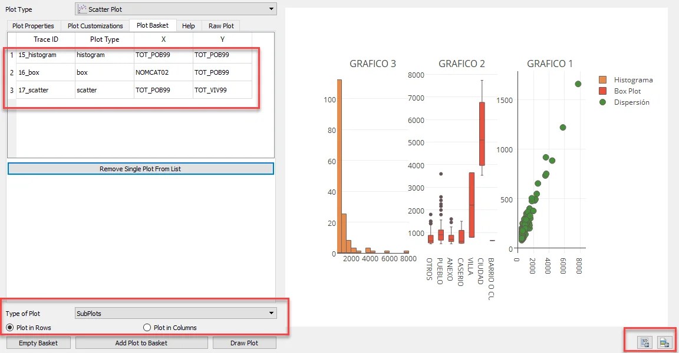The image size is (679, 353).
Task: Click the GRAFICO 3 chart title
Action: coord(373,64)
